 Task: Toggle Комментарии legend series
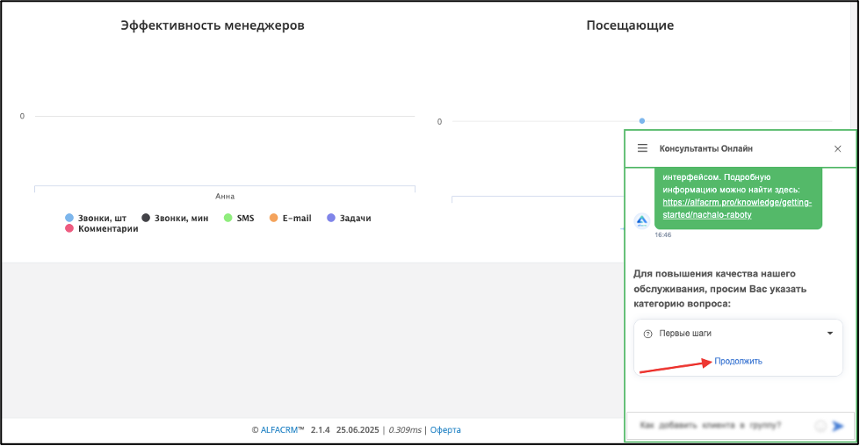(x=102, y=228)
